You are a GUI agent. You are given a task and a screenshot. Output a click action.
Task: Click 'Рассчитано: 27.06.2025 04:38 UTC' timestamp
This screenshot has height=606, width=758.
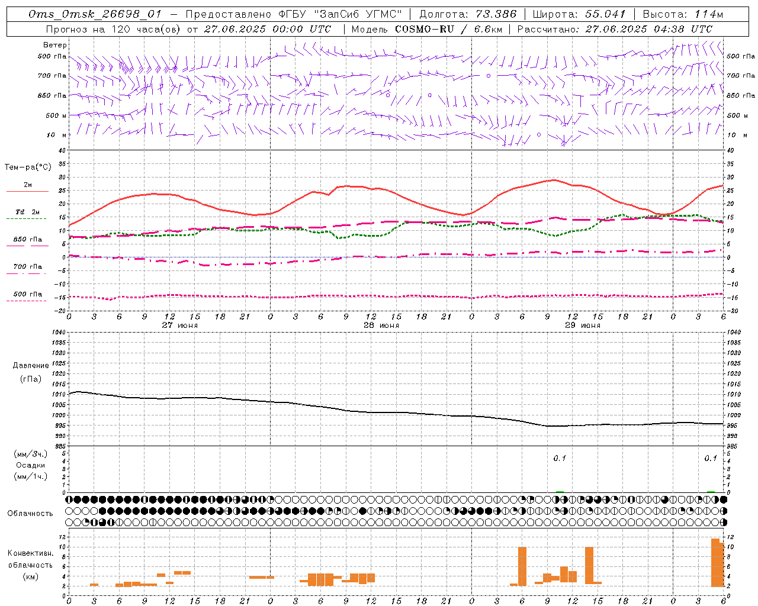click(615, 29)
